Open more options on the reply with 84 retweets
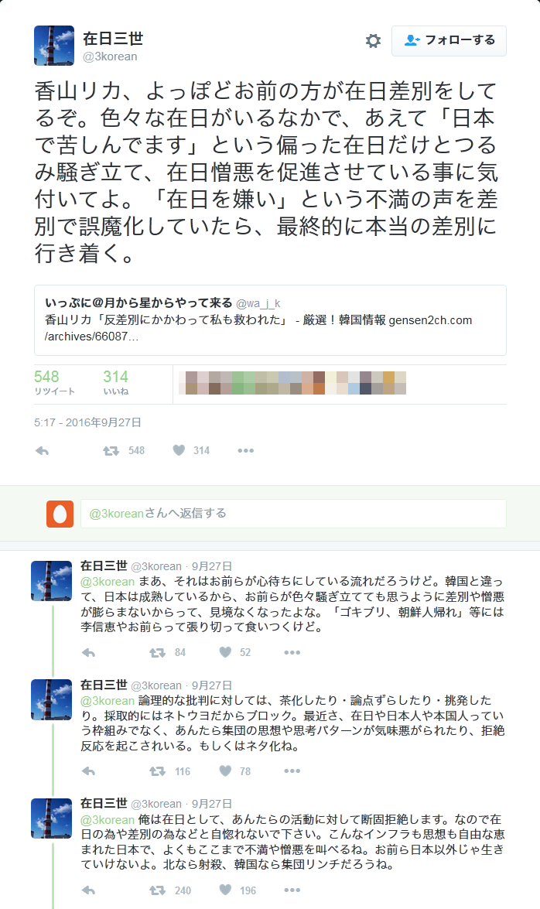This screenshot has height=909, width=540. [x=292, y=653]
